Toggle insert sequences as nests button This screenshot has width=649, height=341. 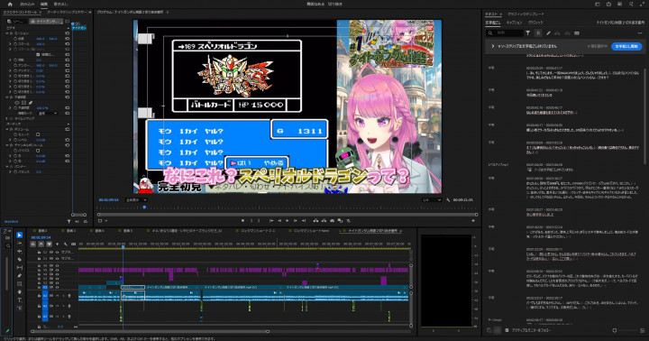tap(32, 244)
